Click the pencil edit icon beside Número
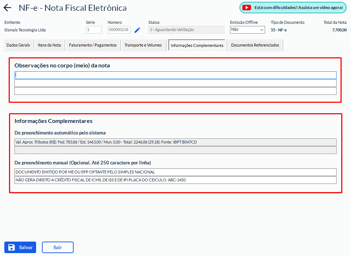Viewport: 351px width, 256px height. [137, 30]
